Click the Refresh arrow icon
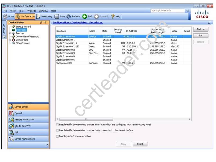The height and width of the screenshot is (162, 216). pyautogui.click(x=69, y=17)
